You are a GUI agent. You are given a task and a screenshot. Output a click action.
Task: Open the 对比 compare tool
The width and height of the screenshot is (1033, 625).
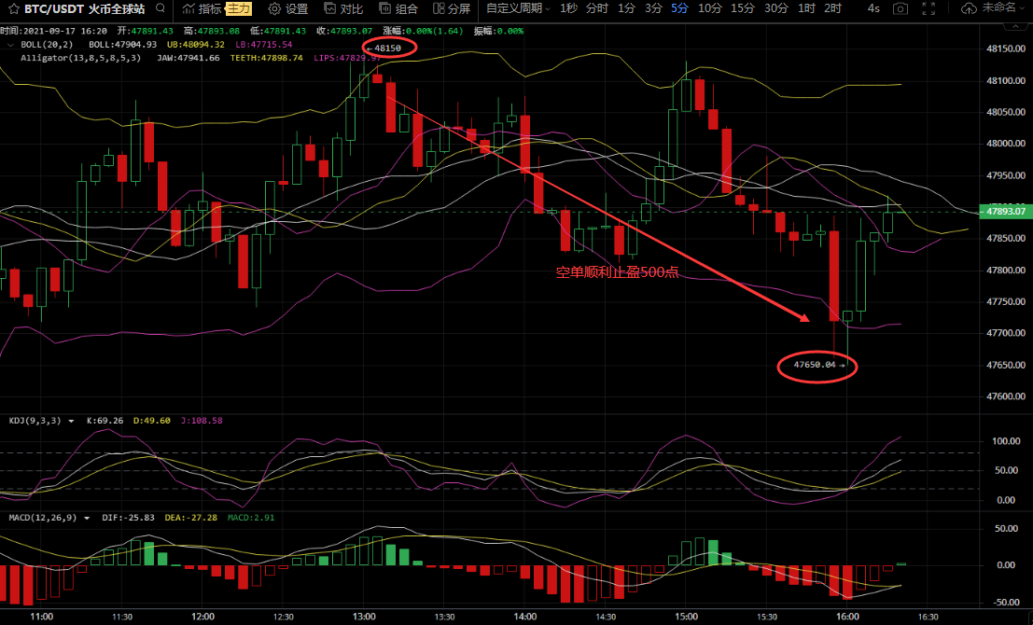[344, 8]
